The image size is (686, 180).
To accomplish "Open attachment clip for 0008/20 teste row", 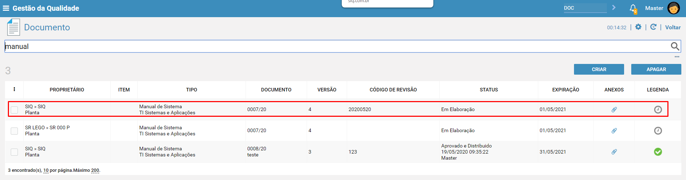I will point(614,152).
